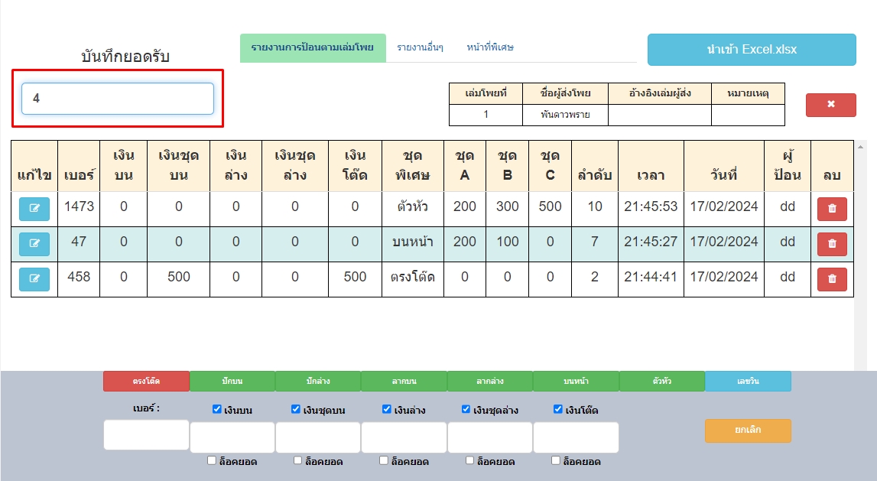877x481 pixels.
Task: Click trash icon for row 47
Action: (832, 244)
